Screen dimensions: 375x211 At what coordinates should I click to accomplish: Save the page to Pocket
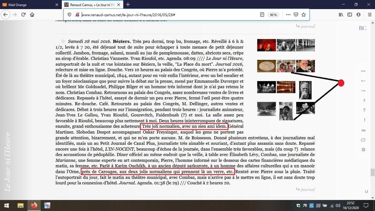296,15
